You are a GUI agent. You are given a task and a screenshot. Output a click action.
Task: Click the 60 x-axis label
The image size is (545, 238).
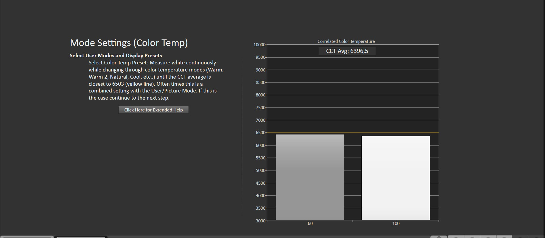click(x=310, y=224)
